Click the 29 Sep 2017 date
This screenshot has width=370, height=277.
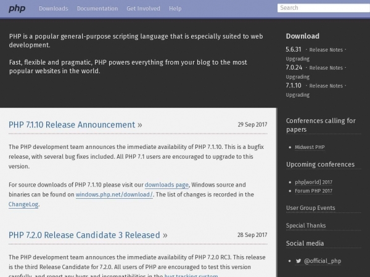click(252, 124)
